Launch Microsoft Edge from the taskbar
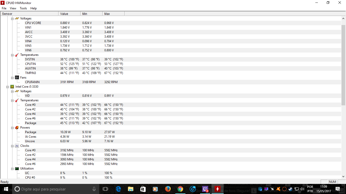This screenshot has height=194, width=346. pyautogui.click(x=118, y=189)
